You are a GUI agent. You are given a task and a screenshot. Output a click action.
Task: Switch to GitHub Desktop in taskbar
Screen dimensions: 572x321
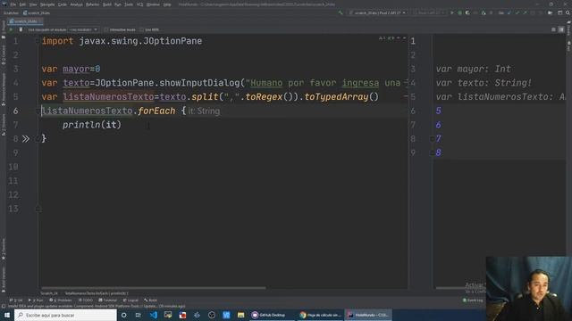coord(272,315)
